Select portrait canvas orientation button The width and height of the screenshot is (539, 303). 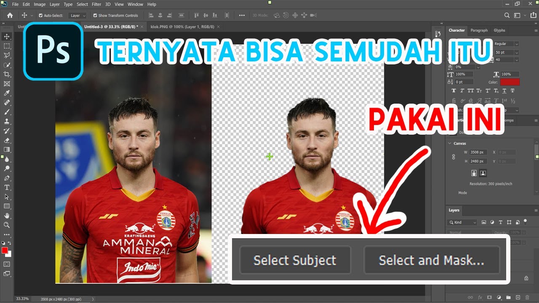click(475, 173)
